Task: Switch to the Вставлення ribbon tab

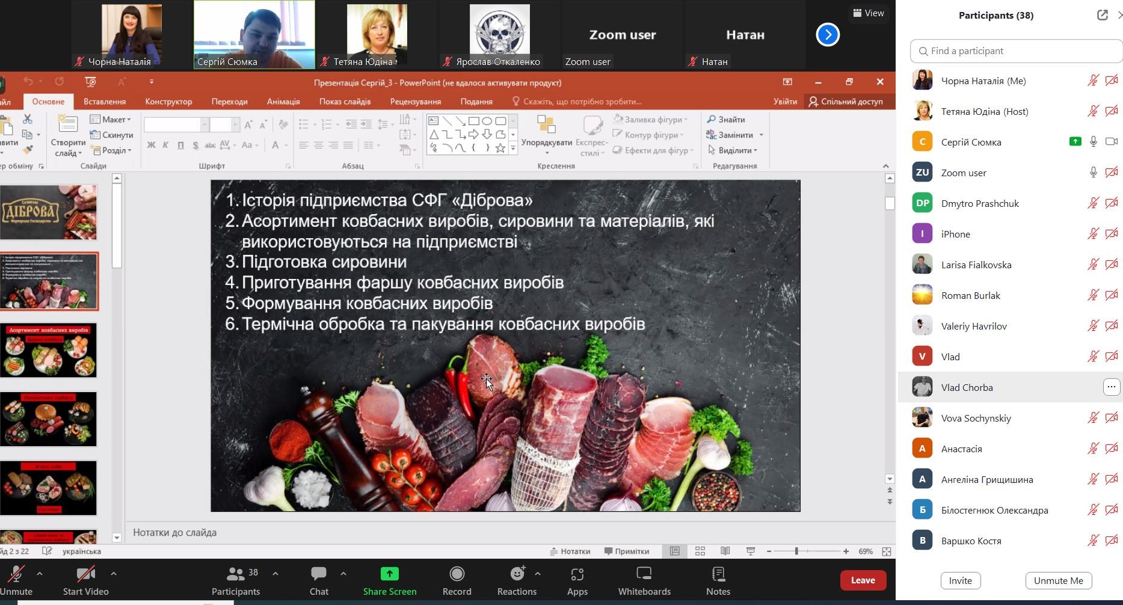Action: [105, 102]
